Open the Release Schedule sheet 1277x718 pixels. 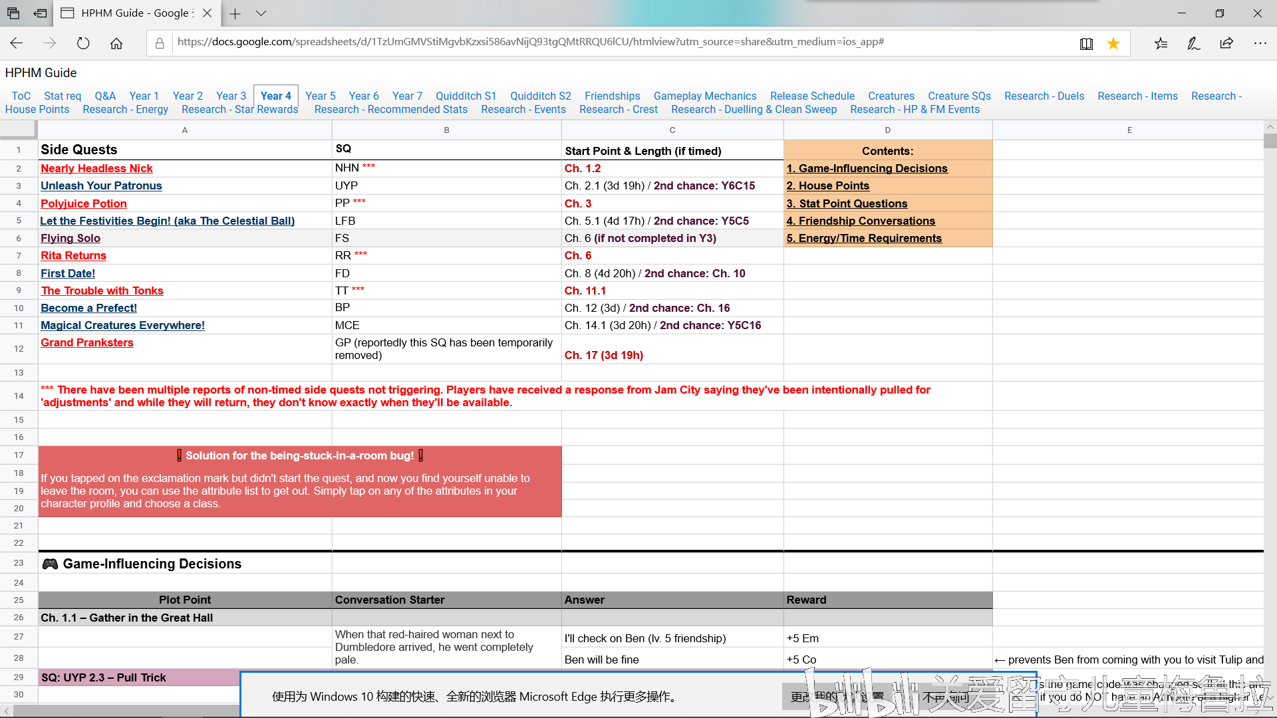(812, 96)
